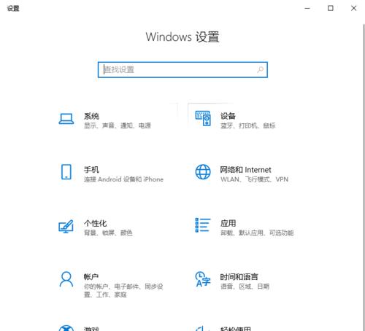This screenshot has height=331, width=365.
Task: Open the 手机 Android and iPhone description
Action: (123, 179)
